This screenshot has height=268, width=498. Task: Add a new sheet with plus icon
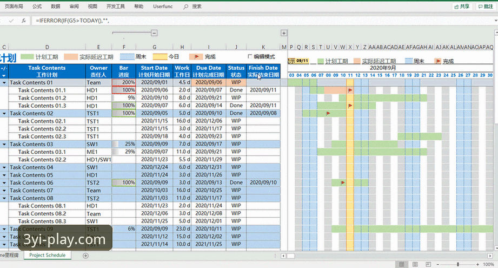tap(85, 256)
